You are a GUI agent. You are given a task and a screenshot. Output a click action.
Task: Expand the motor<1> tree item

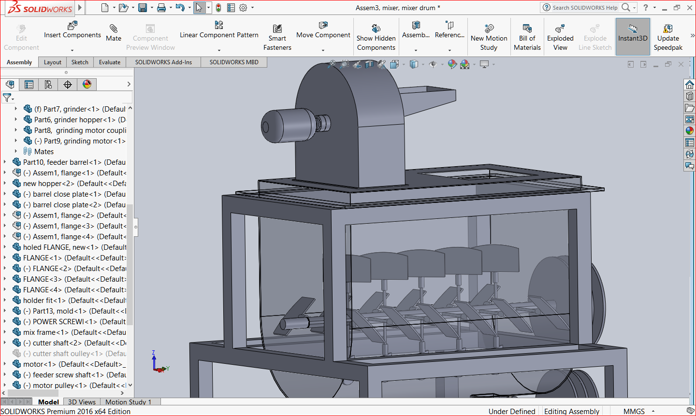coord(5,364)
